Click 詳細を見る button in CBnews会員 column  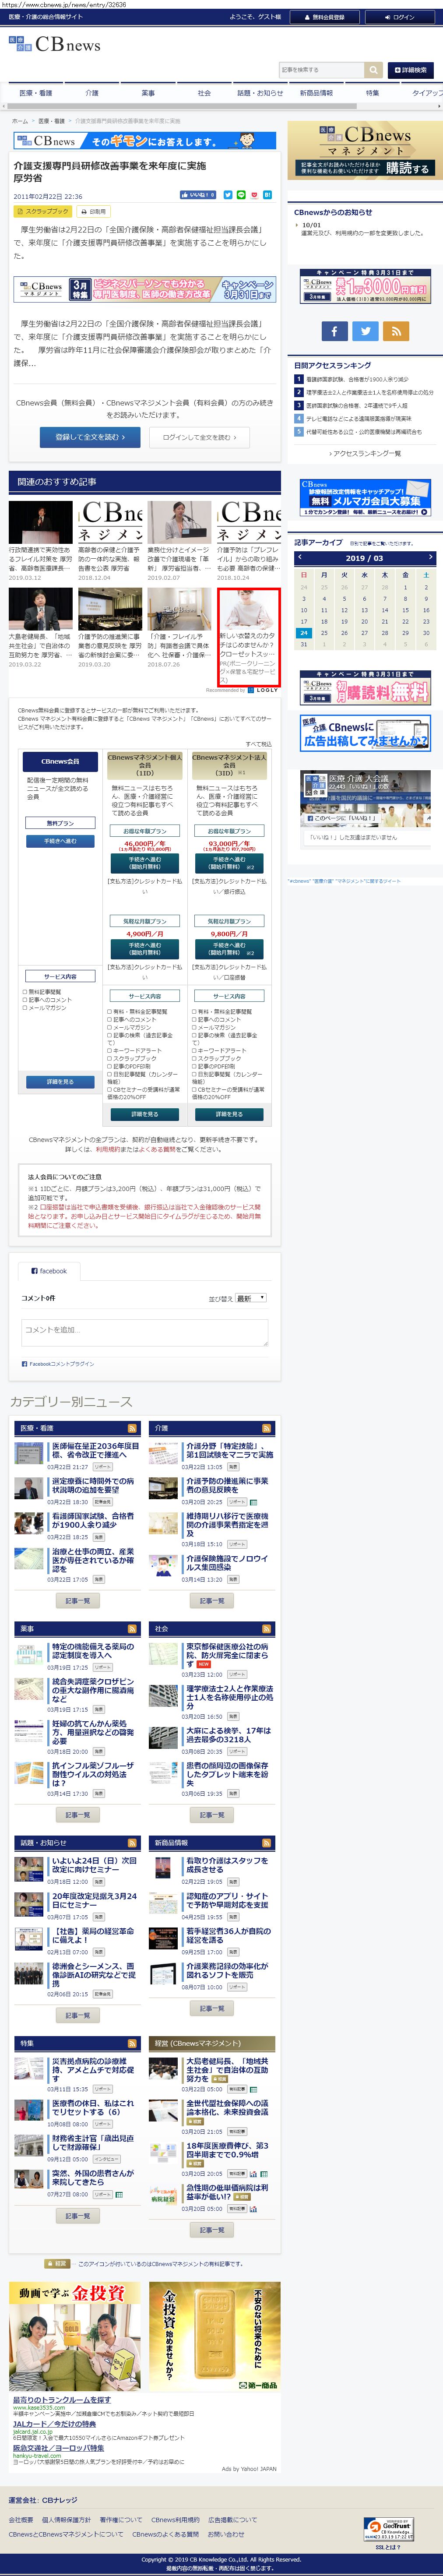[x=60, y=1082]
